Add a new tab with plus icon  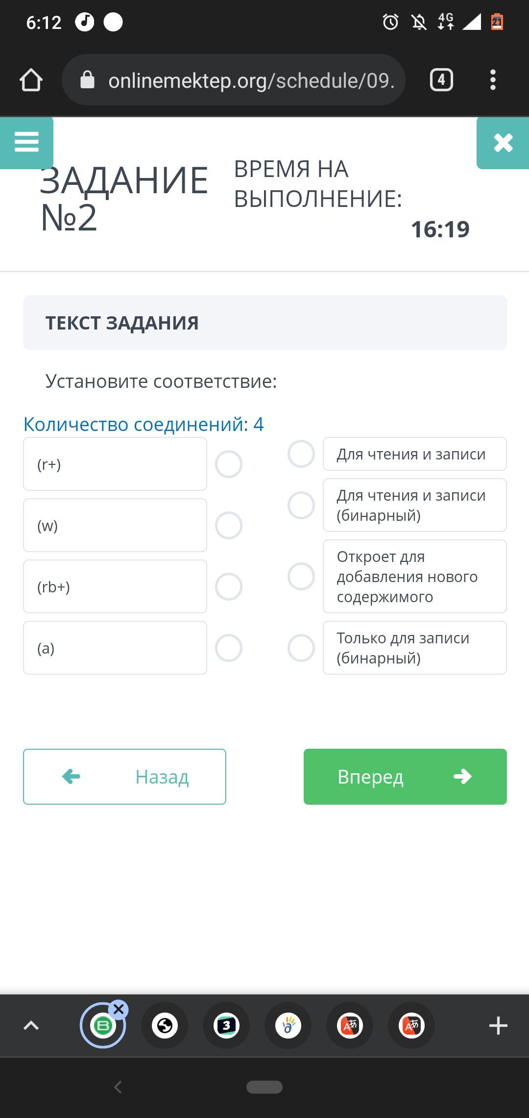point(498,1025)
